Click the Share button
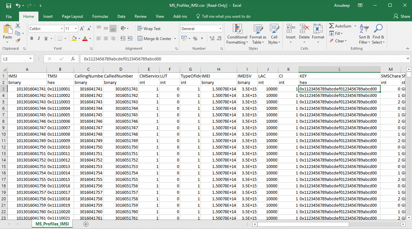The height and width of the screenshot is (229, 412). pyautogui.click(x=402, y=16)
